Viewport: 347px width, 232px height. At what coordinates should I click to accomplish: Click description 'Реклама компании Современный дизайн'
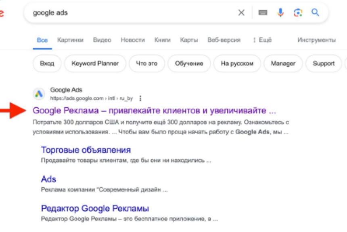pyautogui.click(x=104, y=189)
